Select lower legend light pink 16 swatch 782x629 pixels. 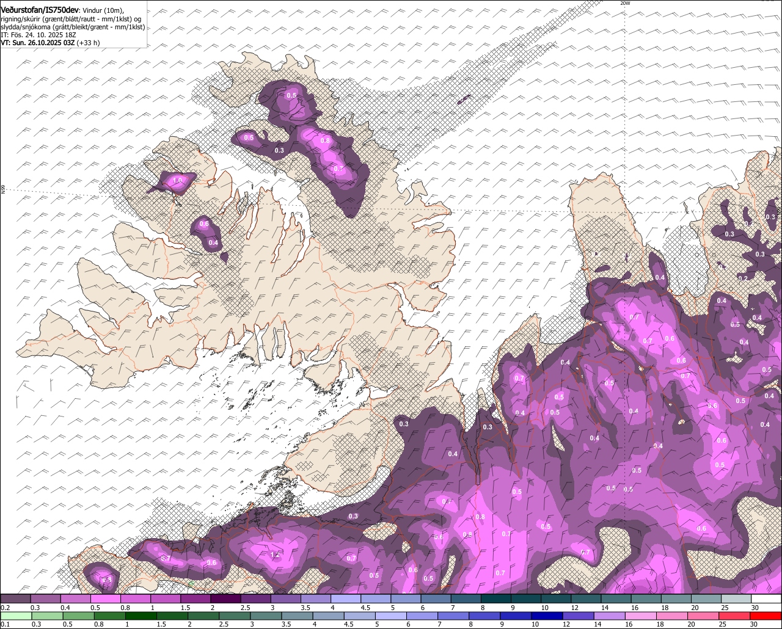pos(640,616)
